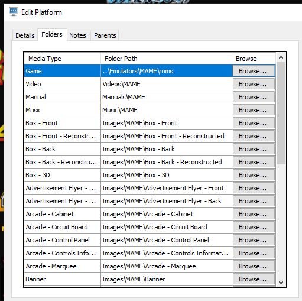The height and width of the screenshot is (301, 302).
Task: Browse for the Manual folder
Action: pyautogui.click(x=254, y=97)
